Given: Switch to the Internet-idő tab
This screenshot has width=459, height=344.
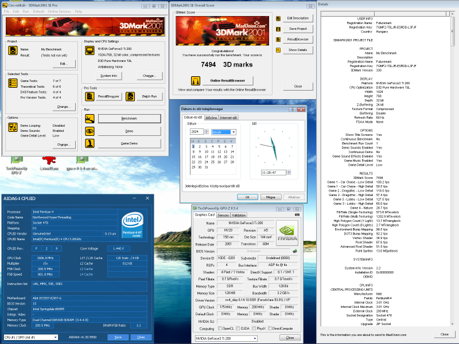Looking at the screenshot, I should (228, 118).
